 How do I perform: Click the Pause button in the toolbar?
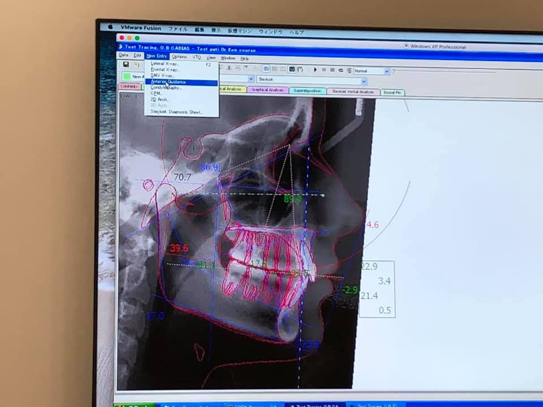pos(324,70)
